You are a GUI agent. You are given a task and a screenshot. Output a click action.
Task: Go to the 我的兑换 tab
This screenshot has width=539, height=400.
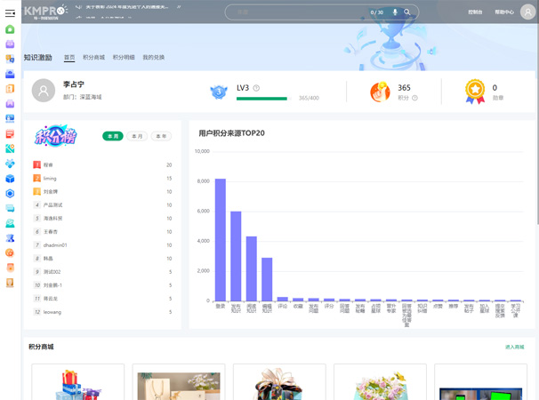tap(154, 57)
